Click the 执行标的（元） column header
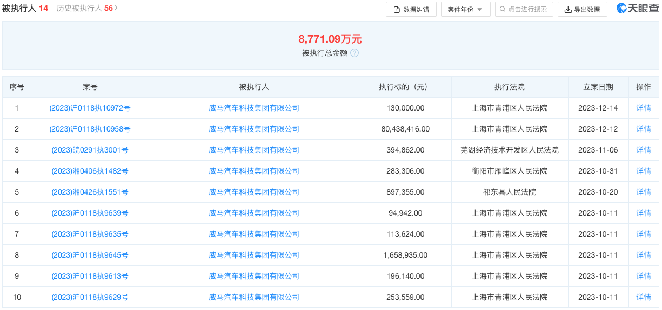 [x=405, y=87]
